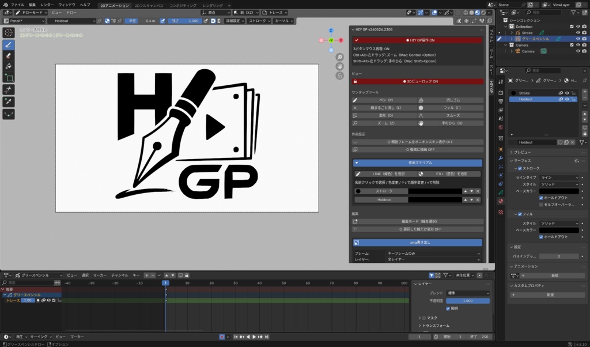
Task: Switch to 2Dフルキャンバス workspace tab
Action: [x=149, y=6]
